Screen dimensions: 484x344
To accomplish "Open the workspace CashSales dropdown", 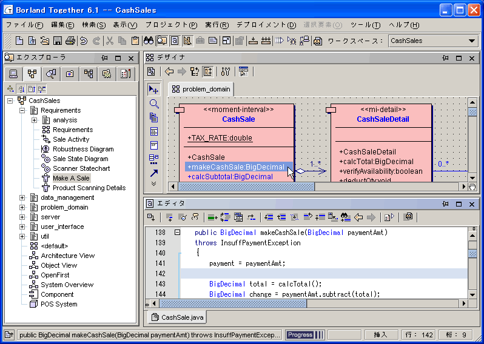I will coord(471,41).
